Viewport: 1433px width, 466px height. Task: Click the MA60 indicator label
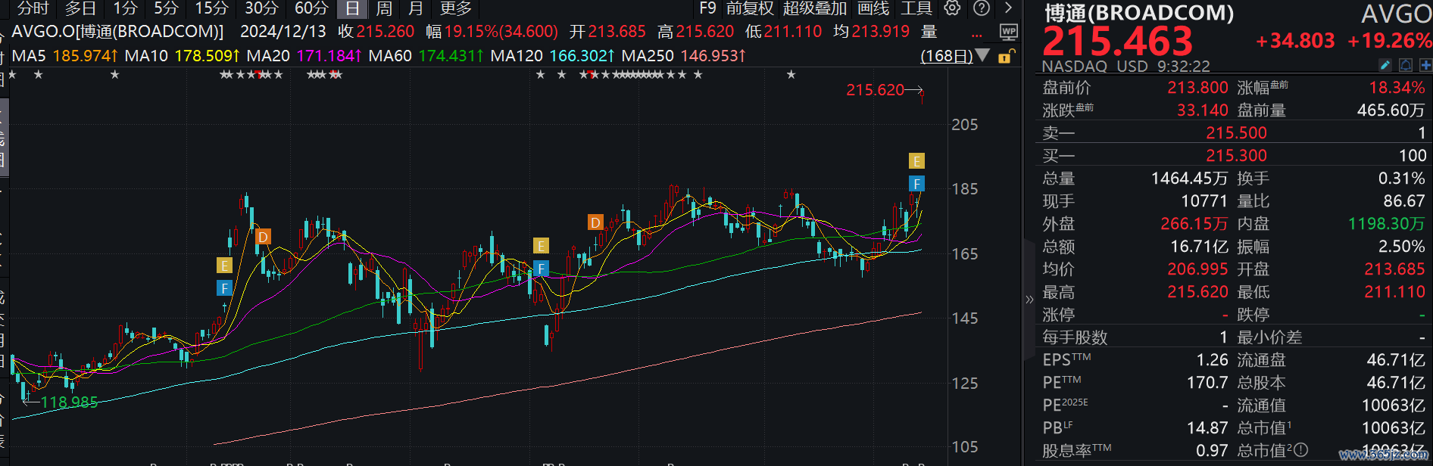tap(390, 56)
